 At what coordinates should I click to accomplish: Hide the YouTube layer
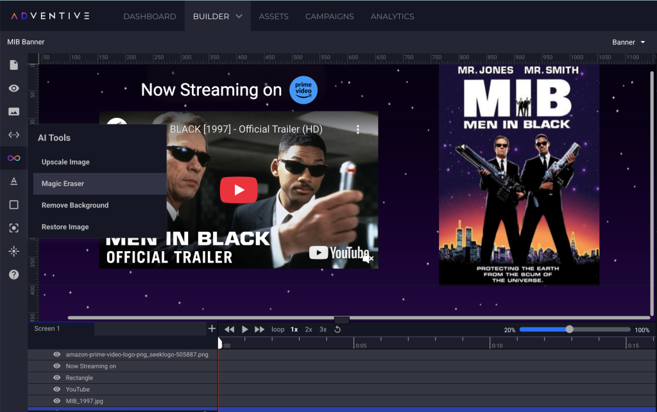pyautogui.click(x=57, y=389)
